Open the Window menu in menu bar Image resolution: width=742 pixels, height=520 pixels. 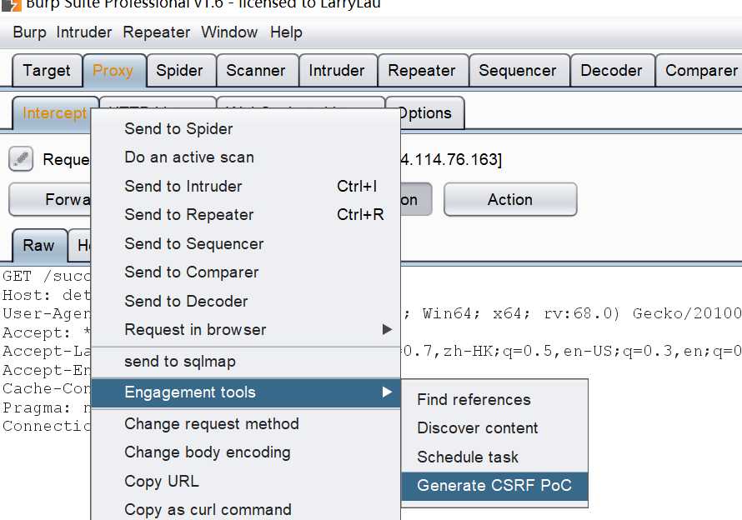[x=229, y=32]
